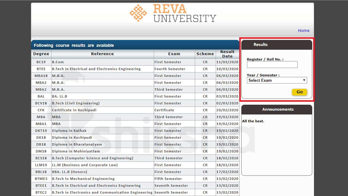Viewport: 348px width, 196px height.
Task: Select the BA. LL.B result row
Action: point(102,96)
